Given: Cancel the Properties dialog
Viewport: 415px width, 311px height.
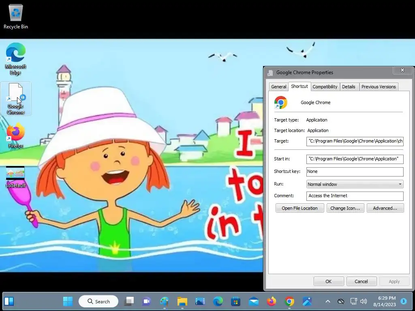Looking at the screenshot, I should coord(361,281).
